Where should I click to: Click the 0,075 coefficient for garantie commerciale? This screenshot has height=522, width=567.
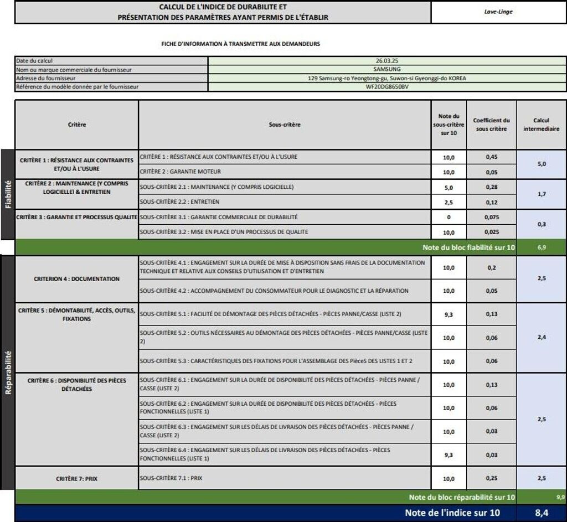[x=491, y=218]
